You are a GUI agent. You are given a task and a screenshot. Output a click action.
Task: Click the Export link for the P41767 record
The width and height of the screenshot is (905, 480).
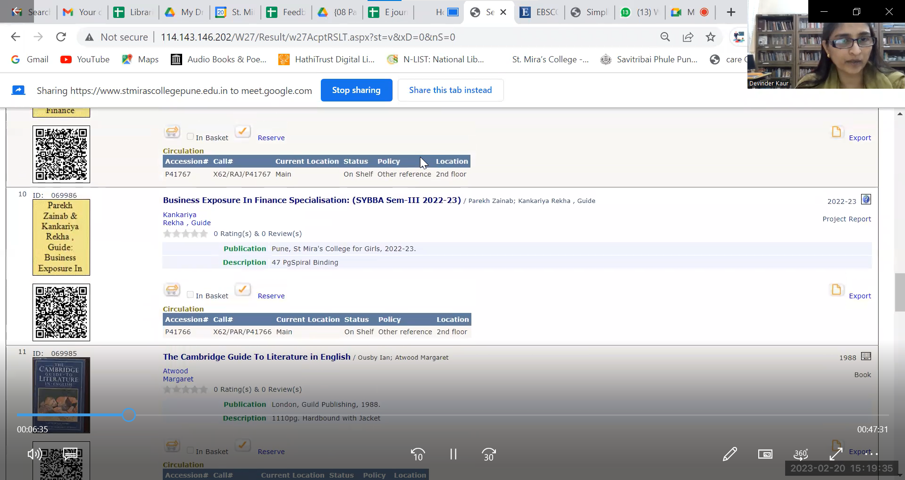click(860, 138)
